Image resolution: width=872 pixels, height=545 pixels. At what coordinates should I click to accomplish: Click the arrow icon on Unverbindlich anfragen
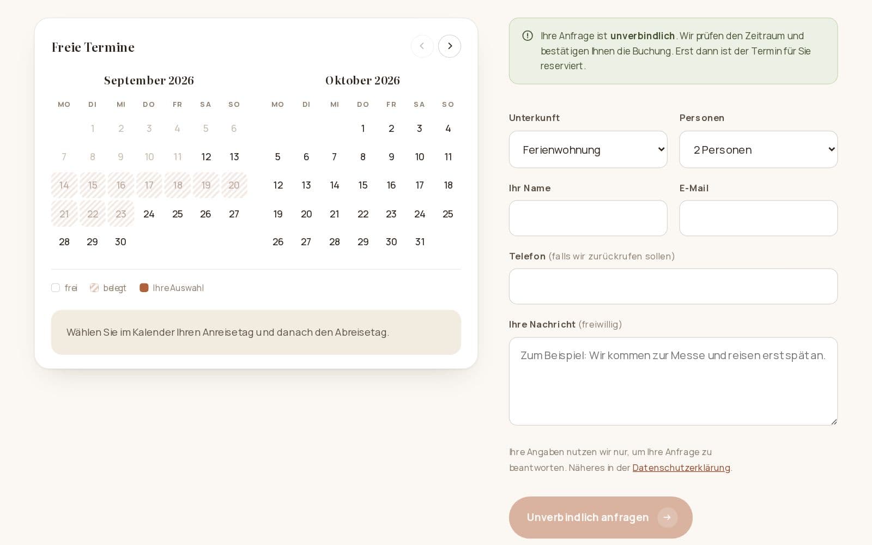(x=667, y=517)
